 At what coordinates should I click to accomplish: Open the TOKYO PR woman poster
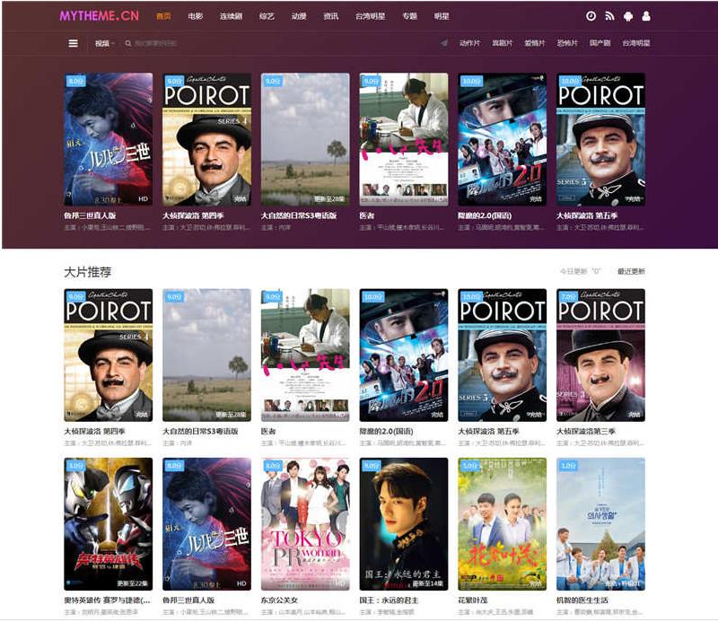point(304,524)
